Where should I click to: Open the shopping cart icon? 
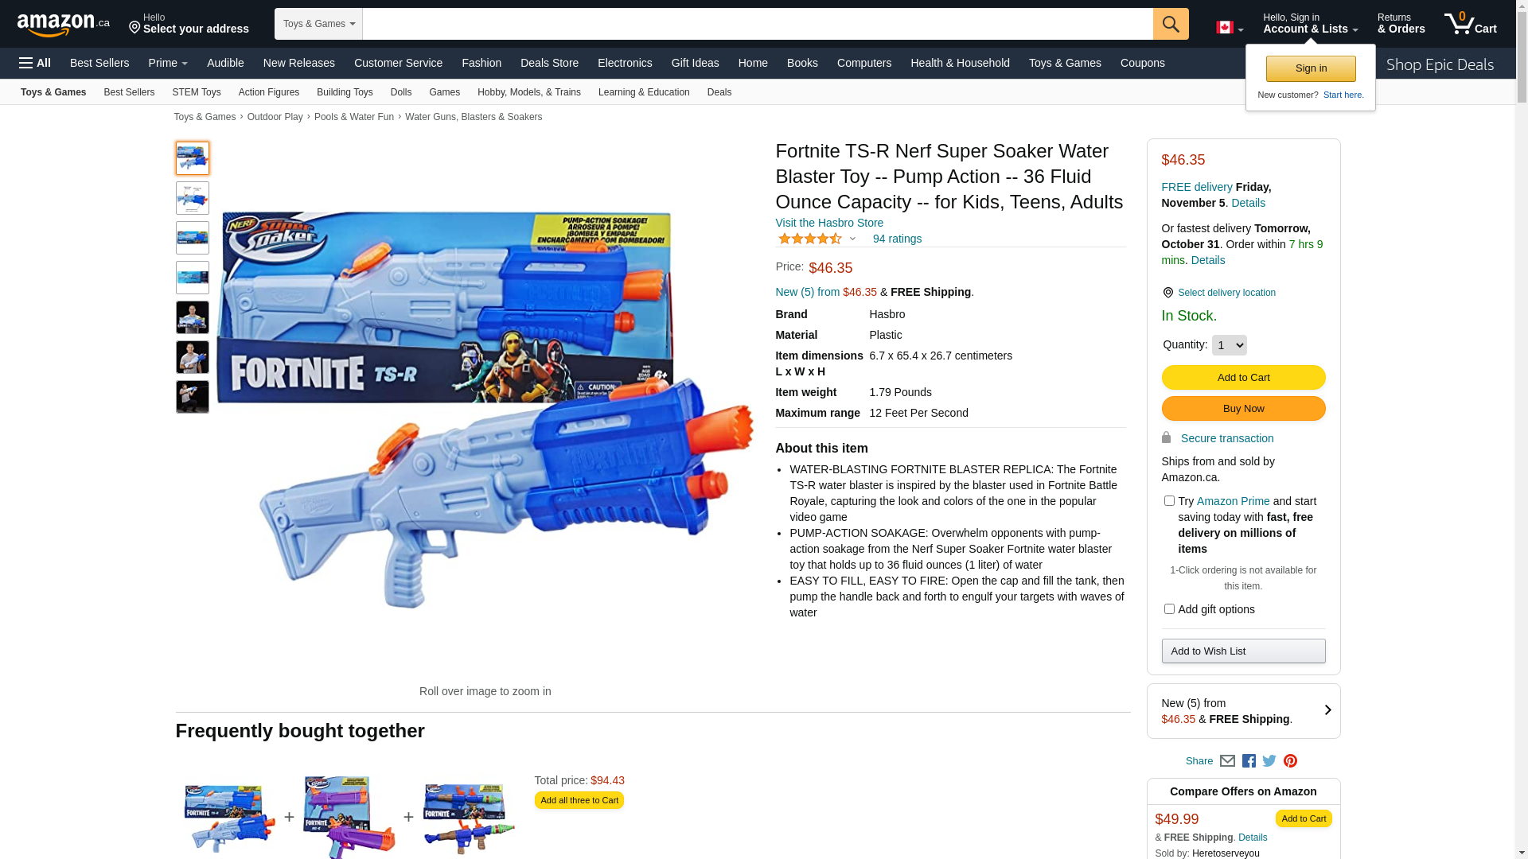tap(1471, 24)
